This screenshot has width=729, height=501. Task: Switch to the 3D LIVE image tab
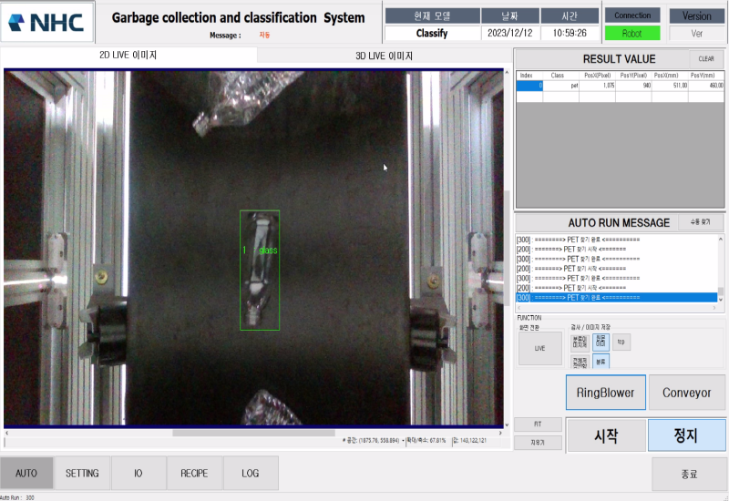383,56
